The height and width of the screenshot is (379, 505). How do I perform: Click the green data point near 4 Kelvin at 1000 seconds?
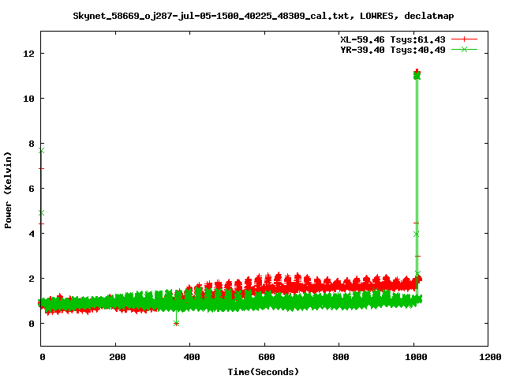click(416, 234)
